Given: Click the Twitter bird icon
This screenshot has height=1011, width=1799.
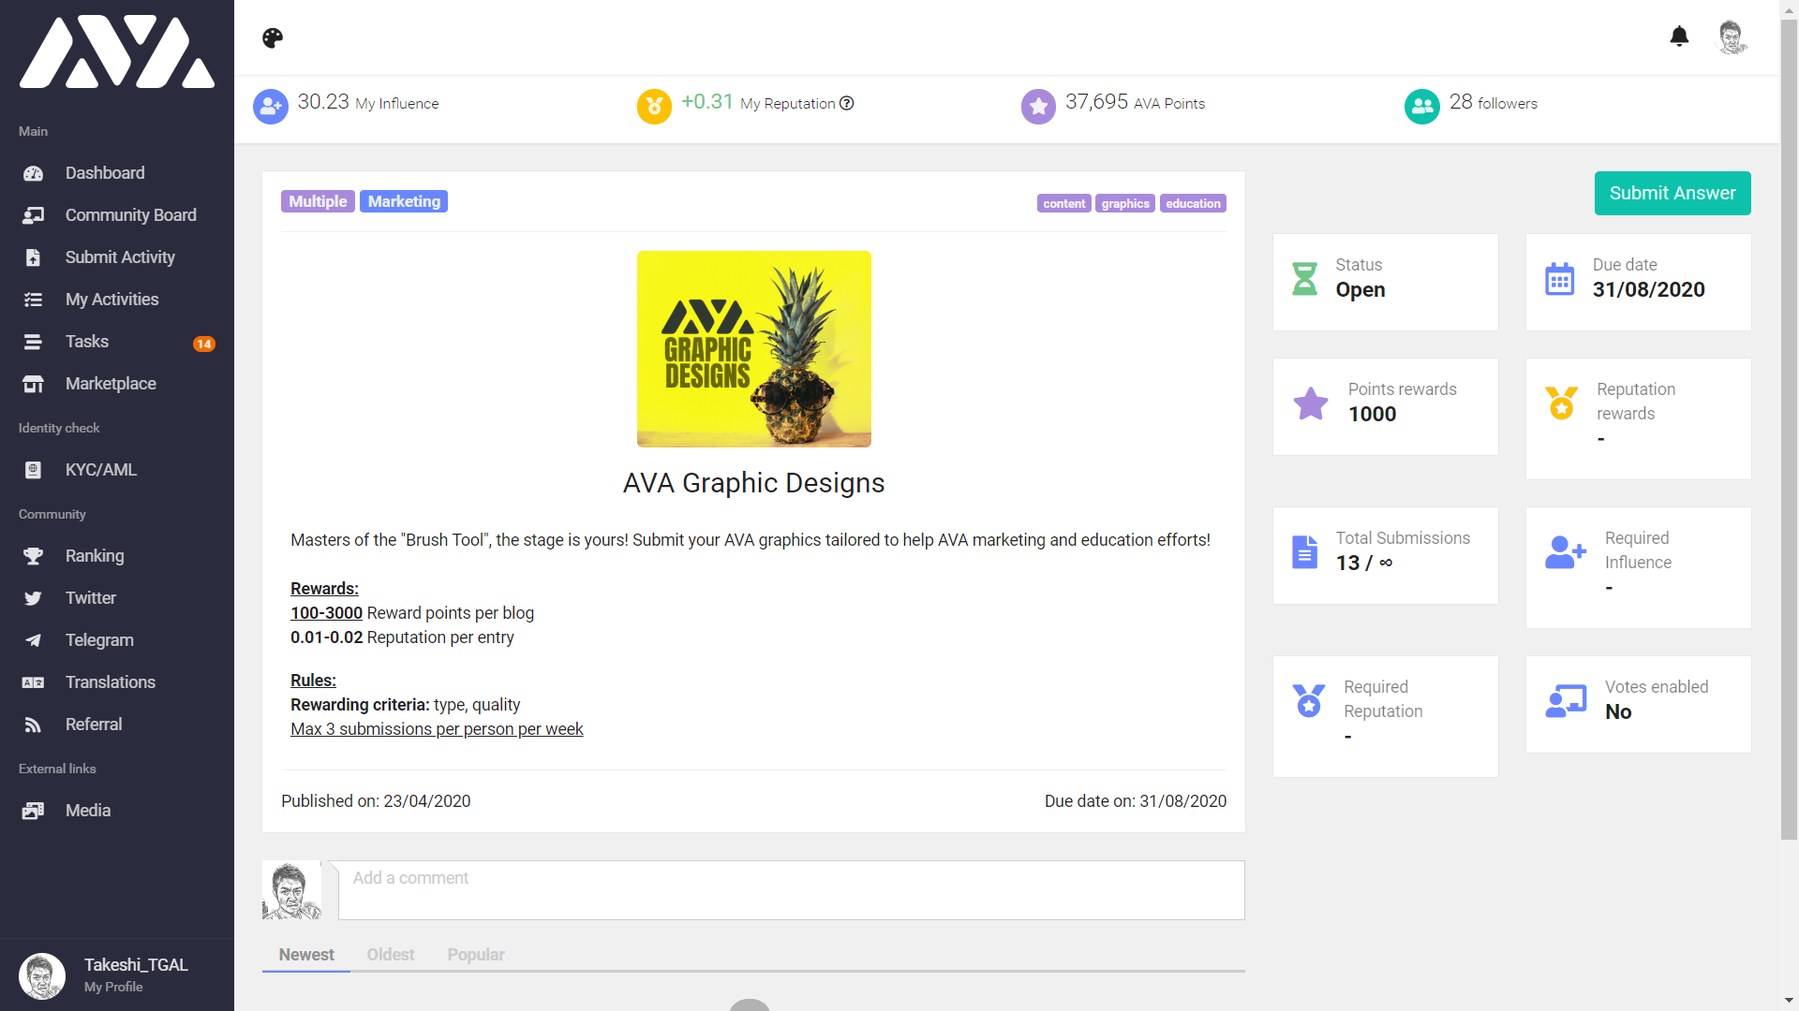Looking at the screenshot, I should [33, 598].
